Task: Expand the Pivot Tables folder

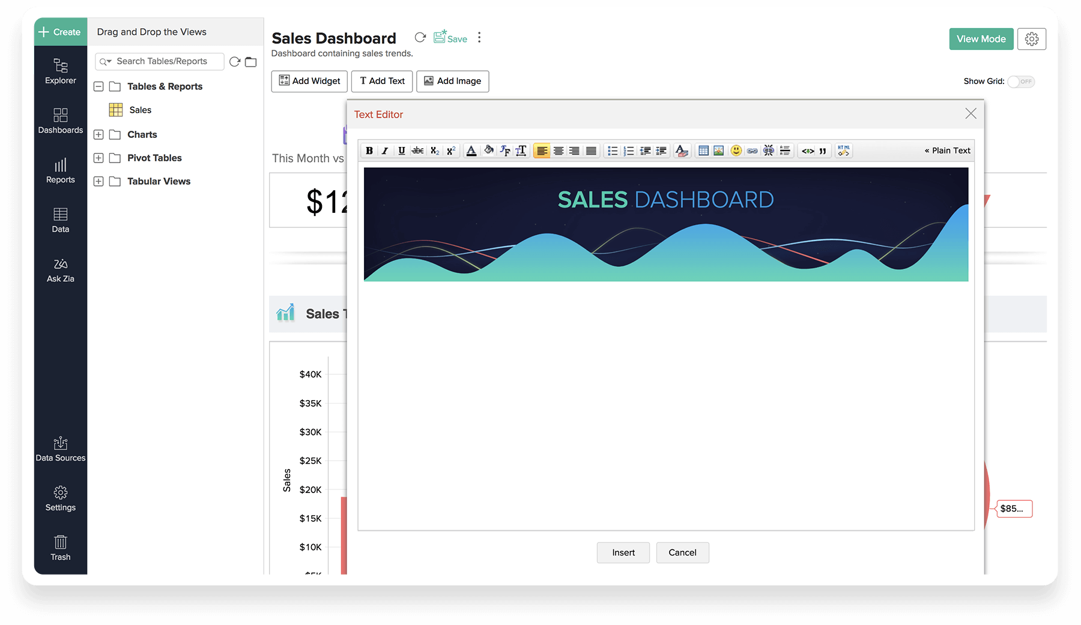Action: click(x=98, y=158)
